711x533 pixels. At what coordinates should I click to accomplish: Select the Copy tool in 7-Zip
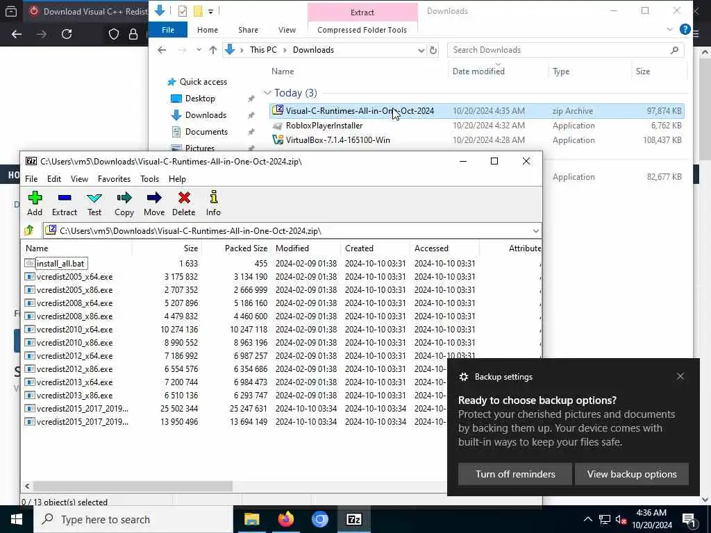[x=124, y=203]
